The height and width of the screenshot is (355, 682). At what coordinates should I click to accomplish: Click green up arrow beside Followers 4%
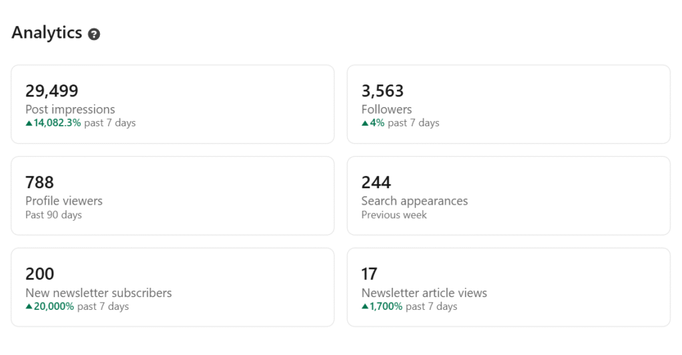coord(365,123)
